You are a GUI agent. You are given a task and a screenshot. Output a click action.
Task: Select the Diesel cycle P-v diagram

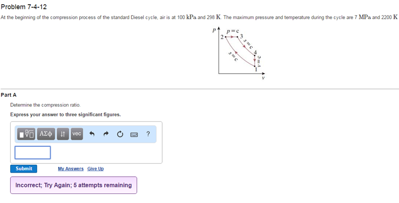point(239,54)
